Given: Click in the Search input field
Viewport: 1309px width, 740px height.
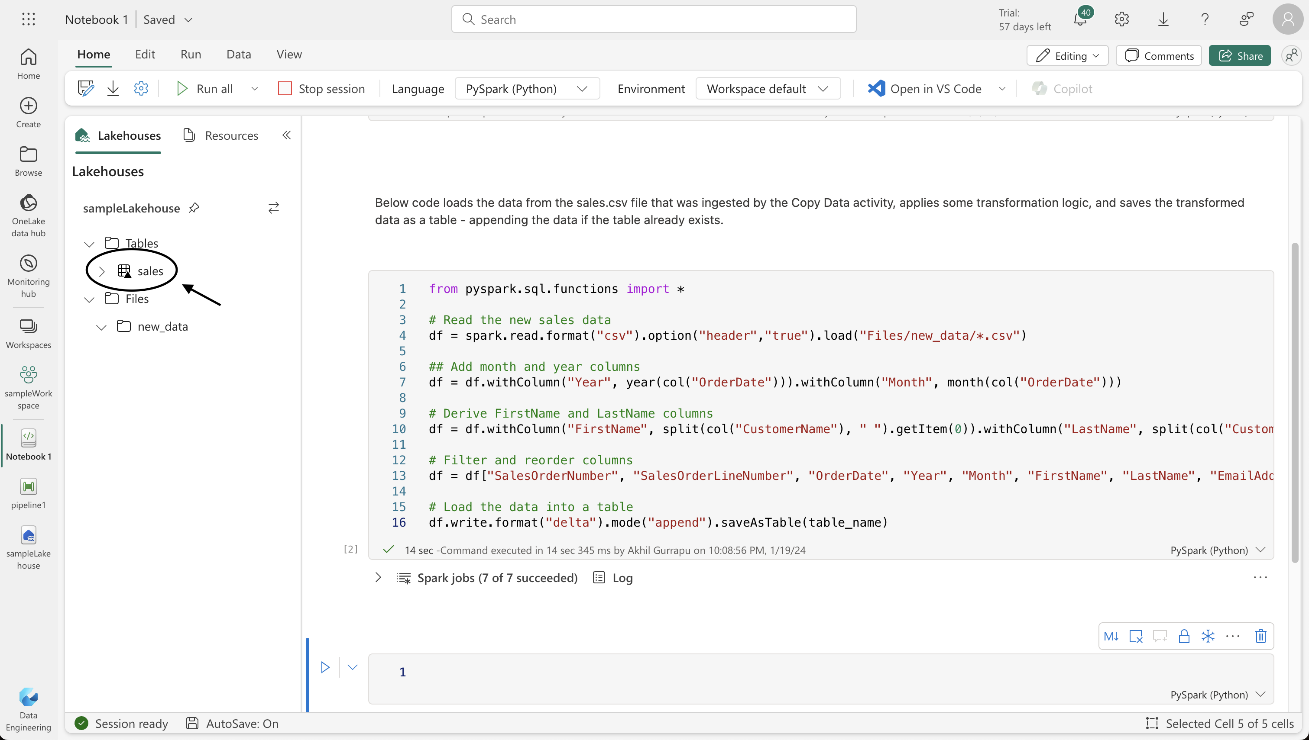Looking at the screenshot, I should [654, 19].
